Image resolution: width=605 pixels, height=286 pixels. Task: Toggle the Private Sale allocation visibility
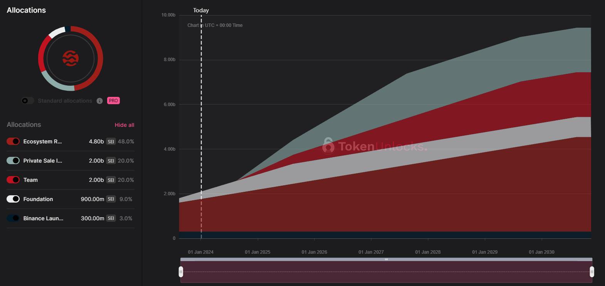click(x=13, y=161)
